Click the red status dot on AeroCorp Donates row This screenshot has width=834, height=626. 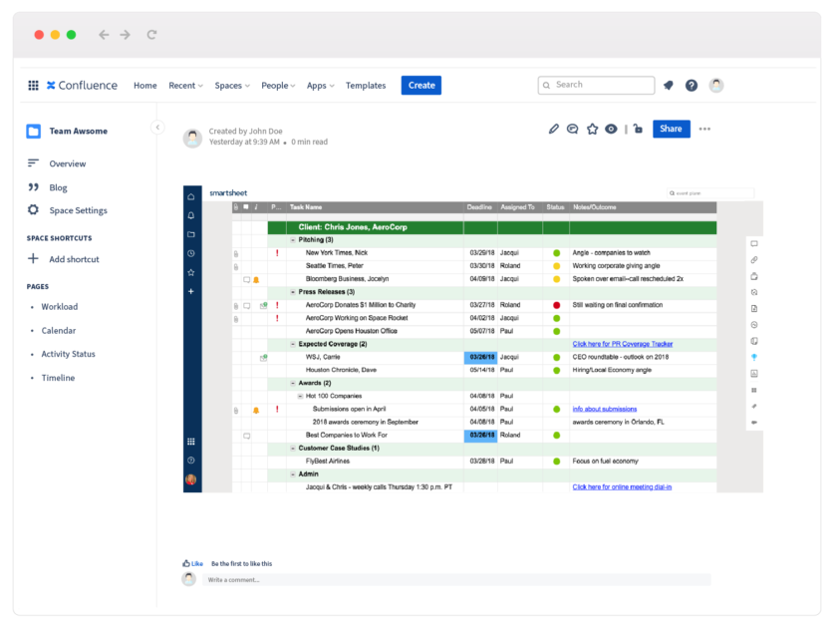click(x=557, y=304)
